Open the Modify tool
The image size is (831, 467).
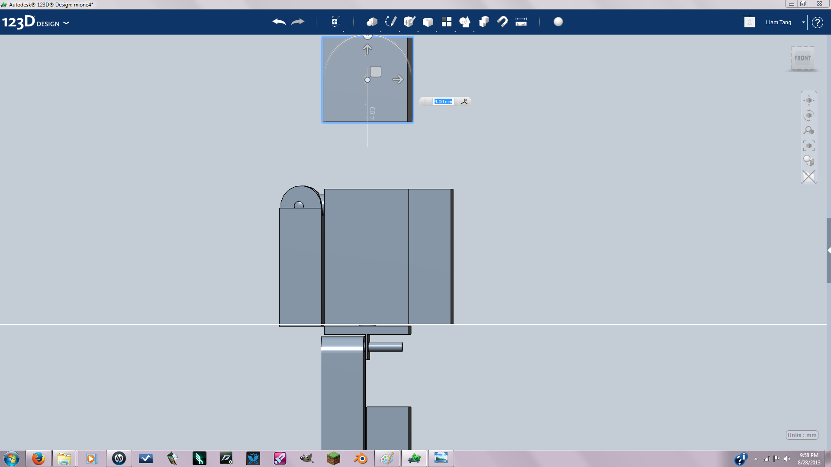coord(428,22)
